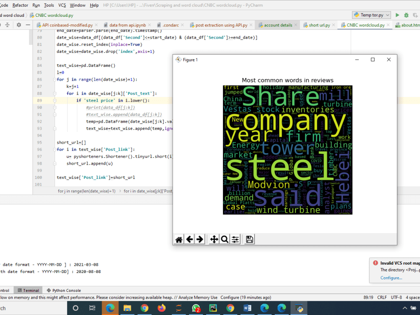Open the run configuration dropdown Temp tor.py
420x315 pixels.
point(372,15)
